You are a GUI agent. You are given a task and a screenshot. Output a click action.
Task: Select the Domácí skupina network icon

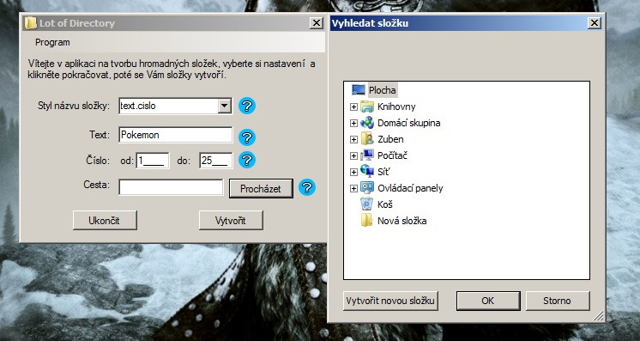click(367, 123)
